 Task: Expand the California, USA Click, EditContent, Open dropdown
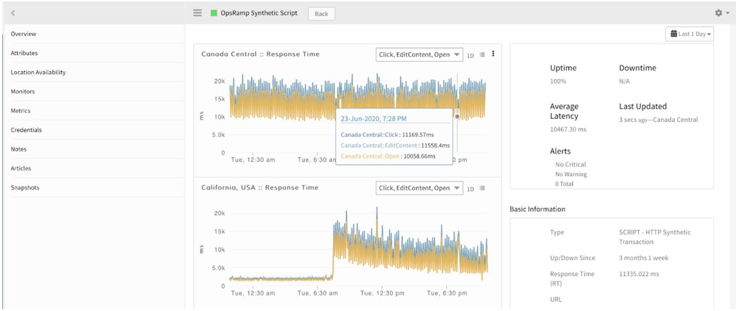tap(420, 188)
